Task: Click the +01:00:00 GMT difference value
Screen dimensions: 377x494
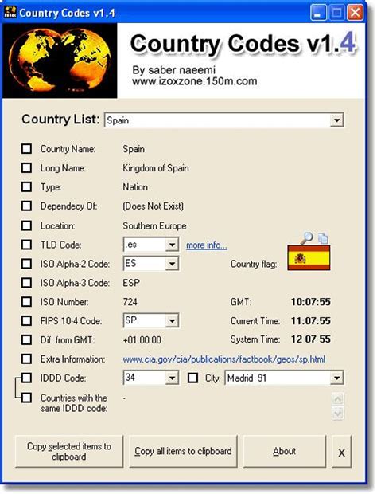Action: (x=142, y=340)
